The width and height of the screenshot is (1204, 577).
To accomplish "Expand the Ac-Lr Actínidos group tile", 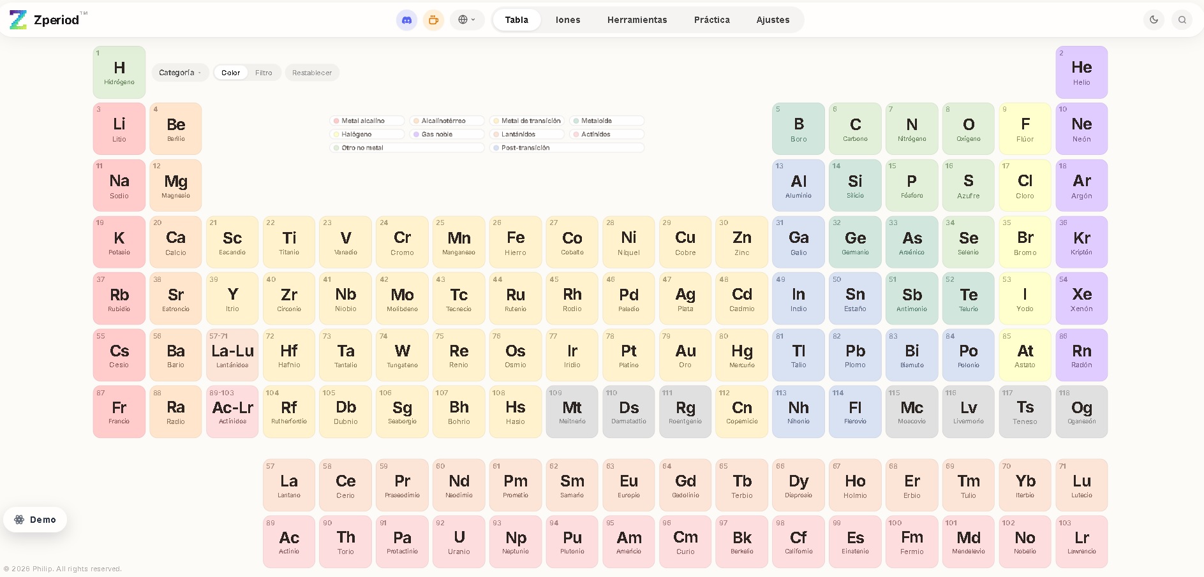I will tap(232, 412).
